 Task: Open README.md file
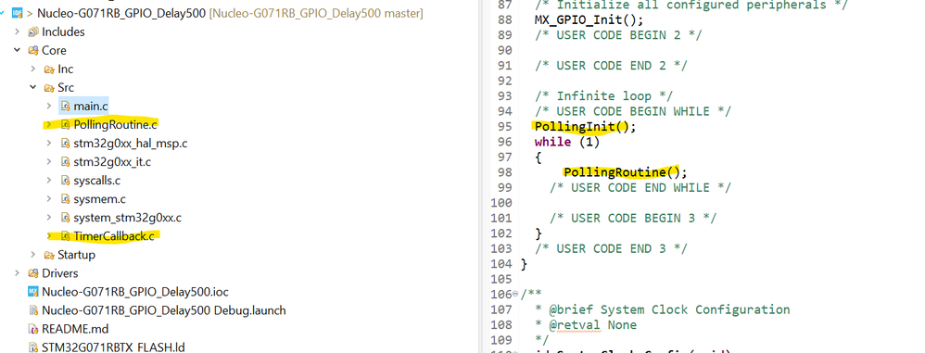point(75,329)
